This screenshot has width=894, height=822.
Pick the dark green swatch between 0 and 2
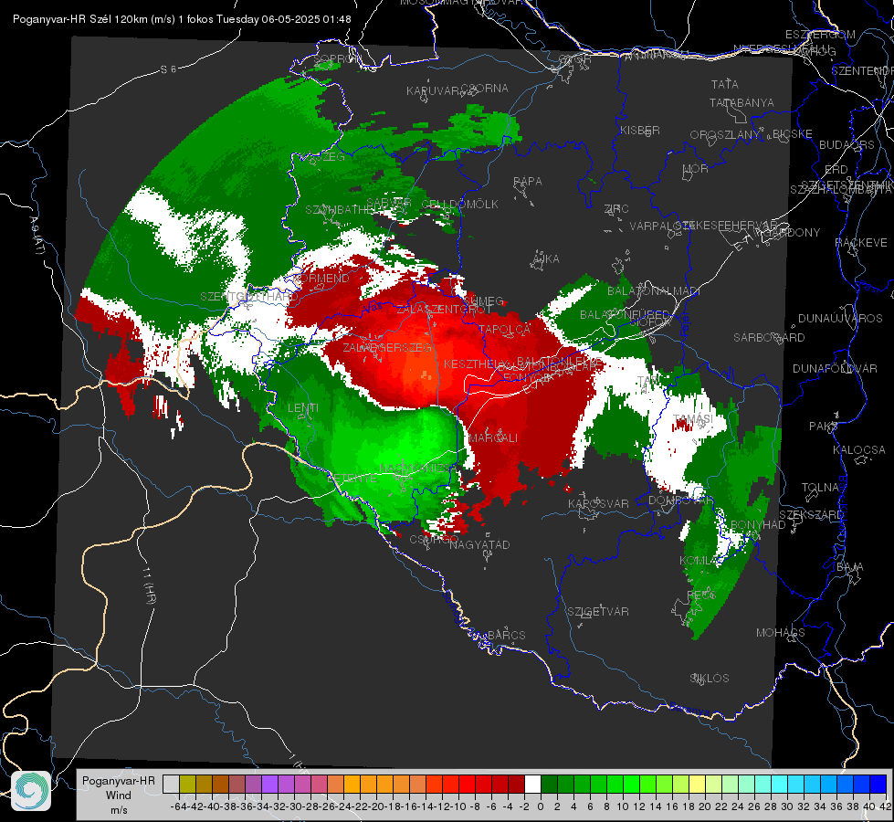coord(549,784)
